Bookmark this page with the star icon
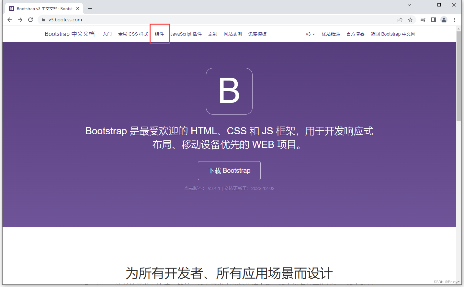The height and width of the screenshot is (287, 464). (x=410, y=20)
